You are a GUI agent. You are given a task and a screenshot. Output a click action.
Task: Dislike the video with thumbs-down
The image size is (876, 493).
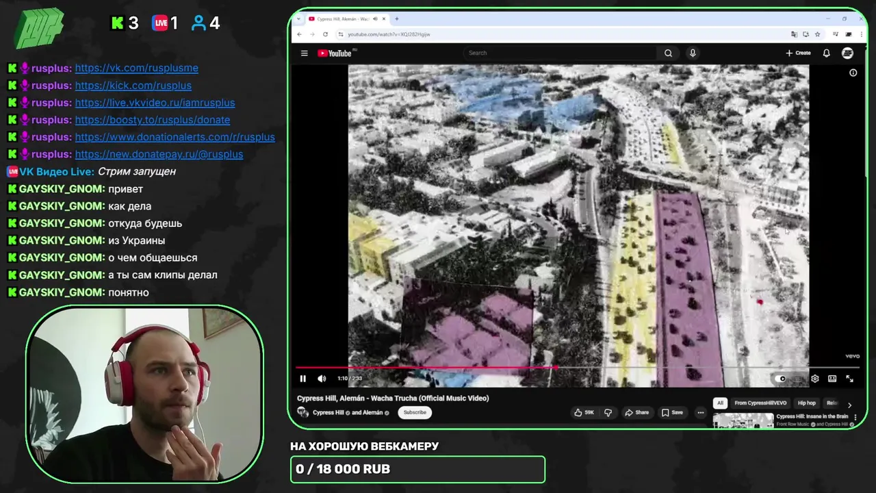click(x=608, y=412)
